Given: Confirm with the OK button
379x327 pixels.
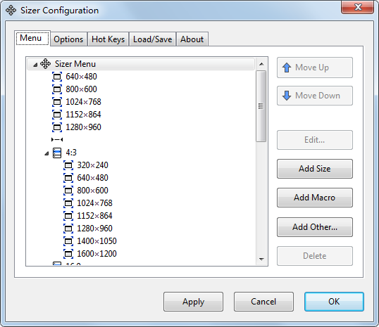Looking at the screenshot, I should pyautogui.click(x=334, y=302).
